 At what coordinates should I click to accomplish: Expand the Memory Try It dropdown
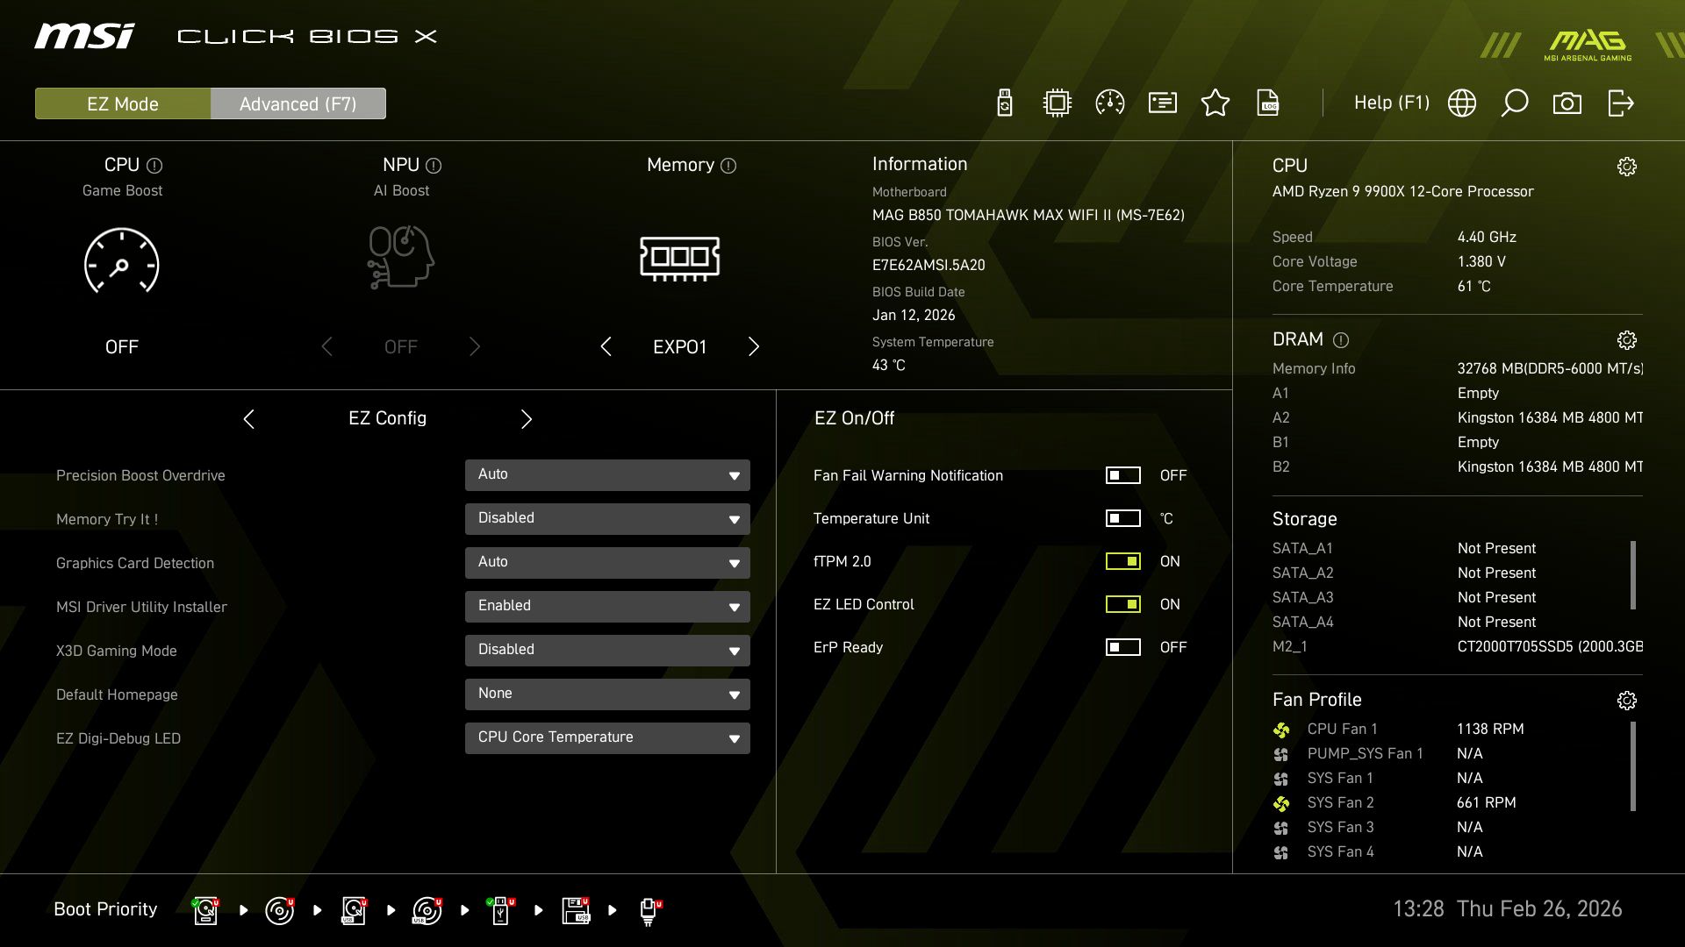606,518
